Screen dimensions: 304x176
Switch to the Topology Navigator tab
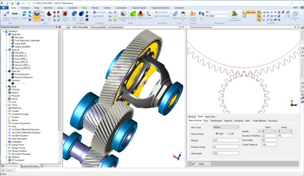click(51, 166)
